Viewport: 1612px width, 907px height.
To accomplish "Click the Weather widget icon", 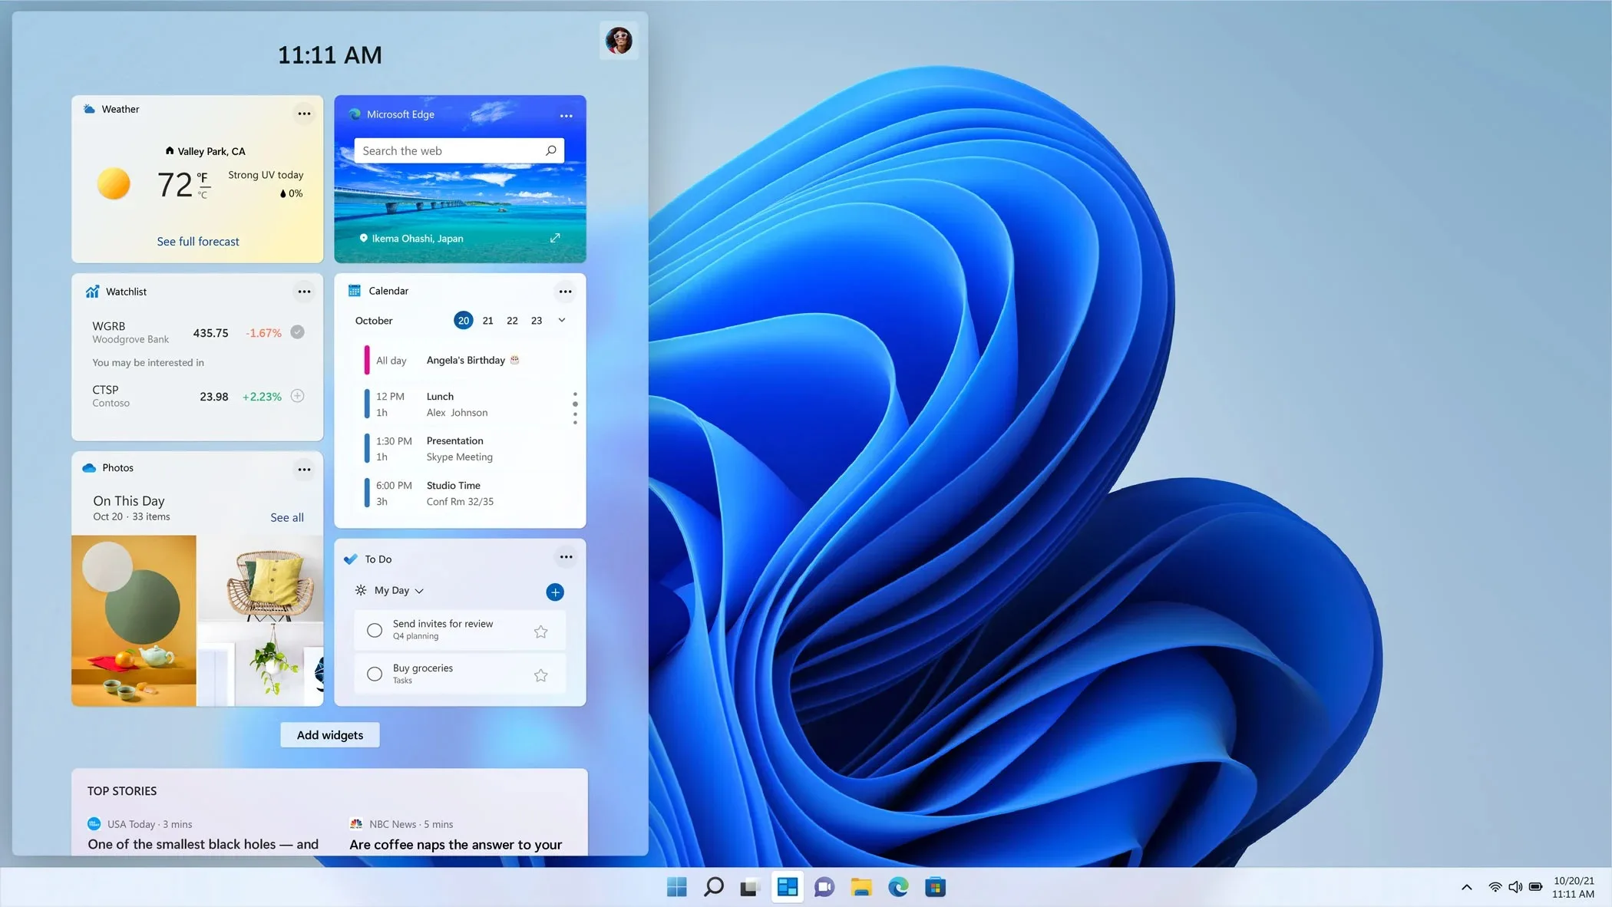I will [x=88, y=108].
